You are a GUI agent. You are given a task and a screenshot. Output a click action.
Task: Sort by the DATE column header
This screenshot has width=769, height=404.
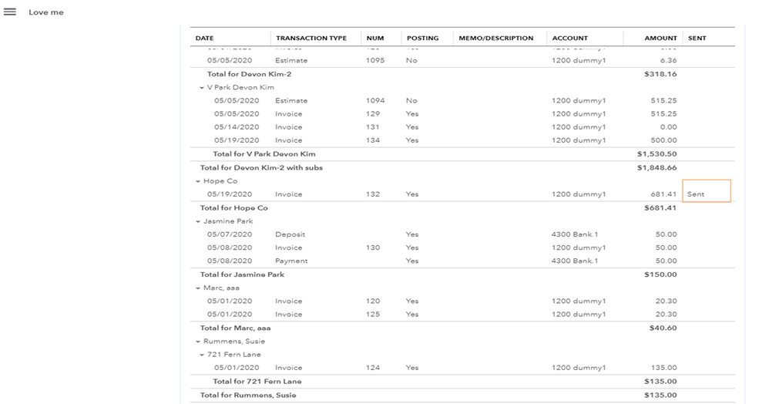(x=205, y=38)
